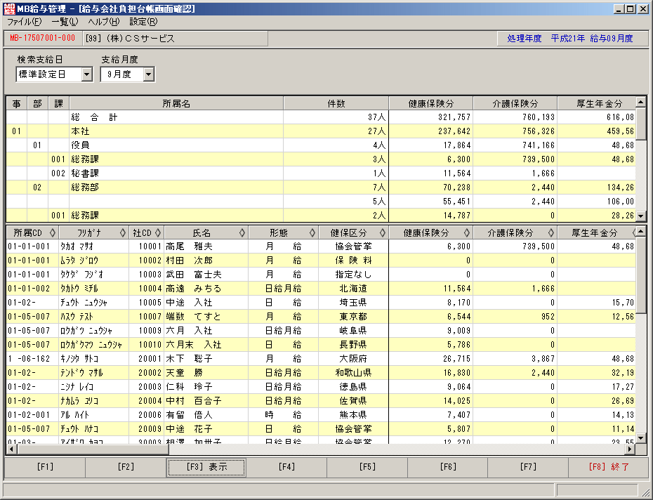
Task: Sort by 氏名 column diamond icon
Action: (242, 233)
